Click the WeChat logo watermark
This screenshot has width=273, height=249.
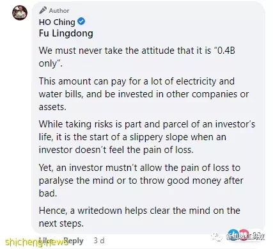(217, 237)
